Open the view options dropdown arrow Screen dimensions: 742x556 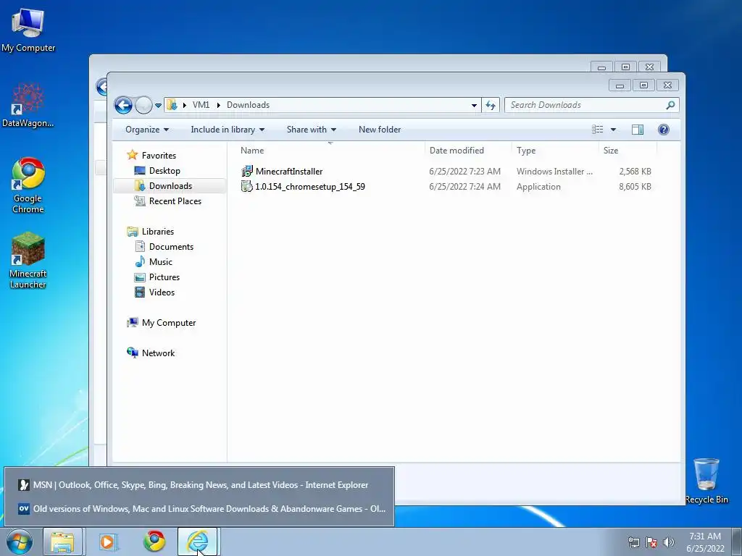coord(613,130)
